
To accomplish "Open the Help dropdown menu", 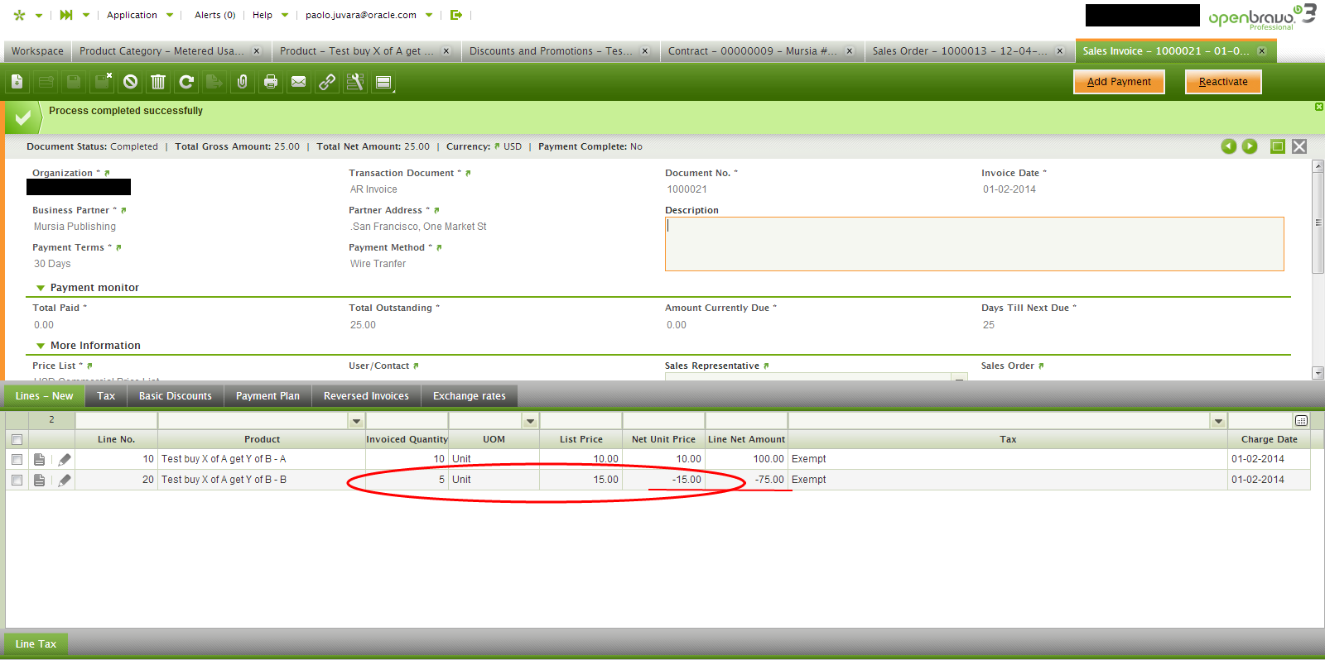I will tap(270, 15).
